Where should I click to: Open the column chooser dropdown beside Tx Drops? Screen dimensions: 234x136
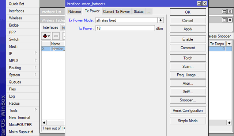coord(229,44)
